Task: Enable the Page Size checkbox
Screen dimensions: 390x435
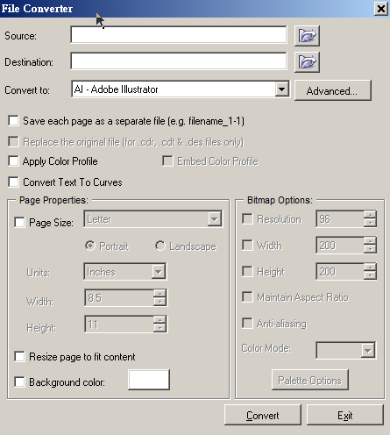Action: [x=19, y=222]
